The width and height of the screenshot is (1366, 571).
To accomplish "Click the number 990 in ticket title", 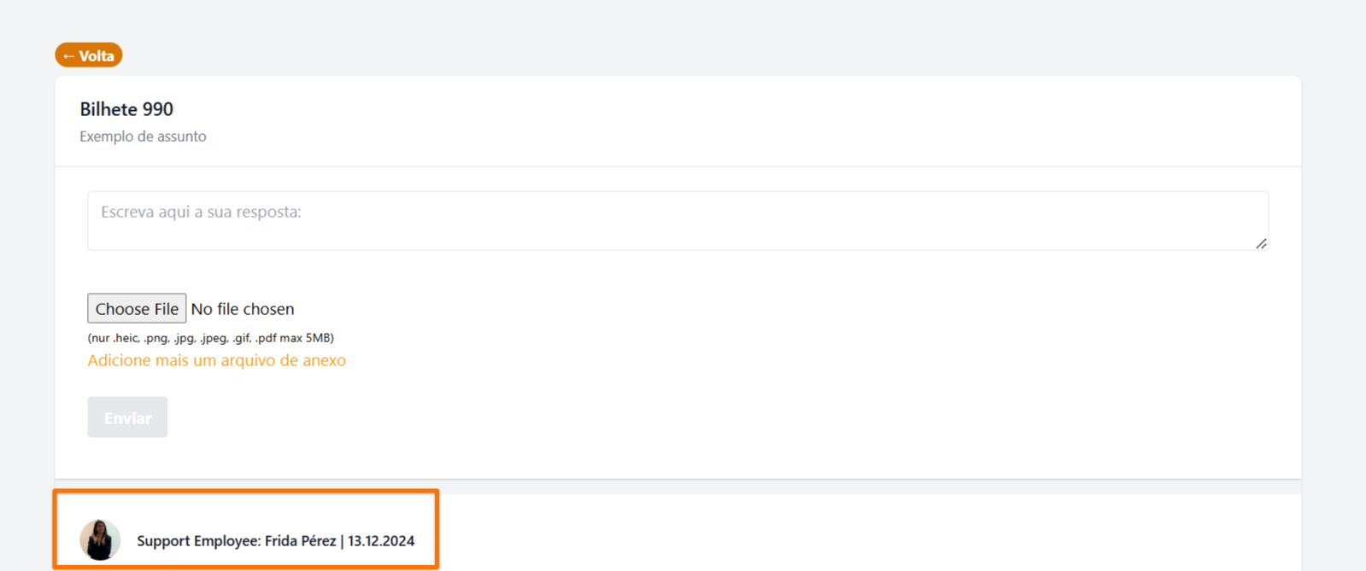I will coord(158,109).
